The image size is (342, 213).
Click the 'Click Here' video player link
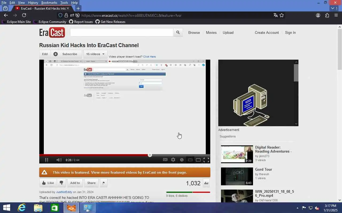[149, 56]
